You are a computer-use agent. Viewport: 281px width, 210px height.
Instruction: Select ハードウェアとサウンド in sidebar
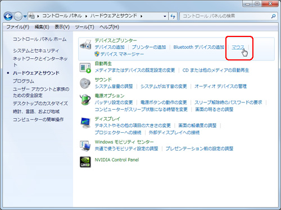click(x=36, y=73)
